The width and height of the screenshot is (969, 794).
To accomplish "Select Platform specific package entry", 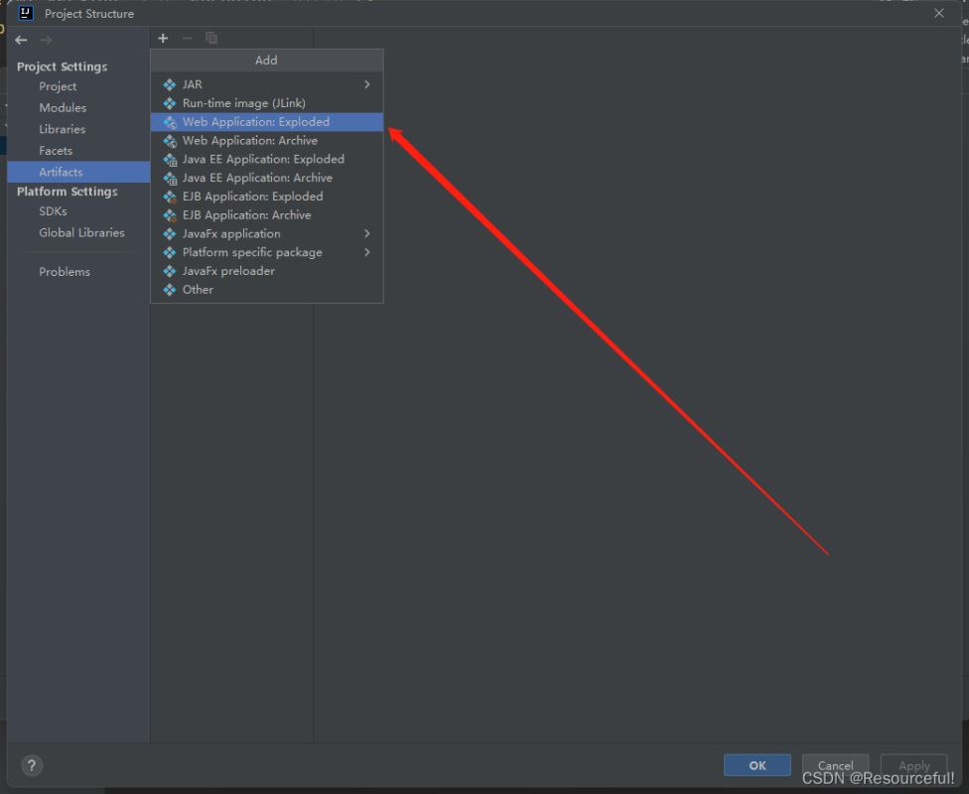I will 267,252.
